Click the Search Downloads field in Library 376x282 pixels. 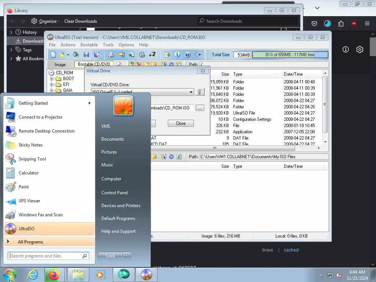tap(248, 21)
